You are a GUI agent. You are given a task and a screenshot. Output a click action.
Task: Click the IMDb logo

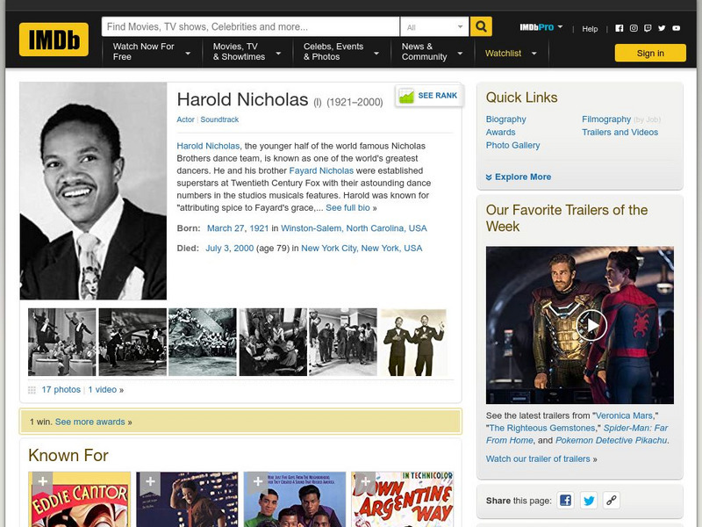tap(54, 40)
